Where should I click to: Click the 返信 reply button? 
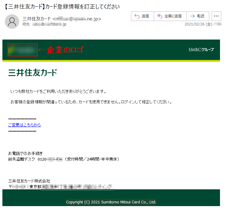142,16
